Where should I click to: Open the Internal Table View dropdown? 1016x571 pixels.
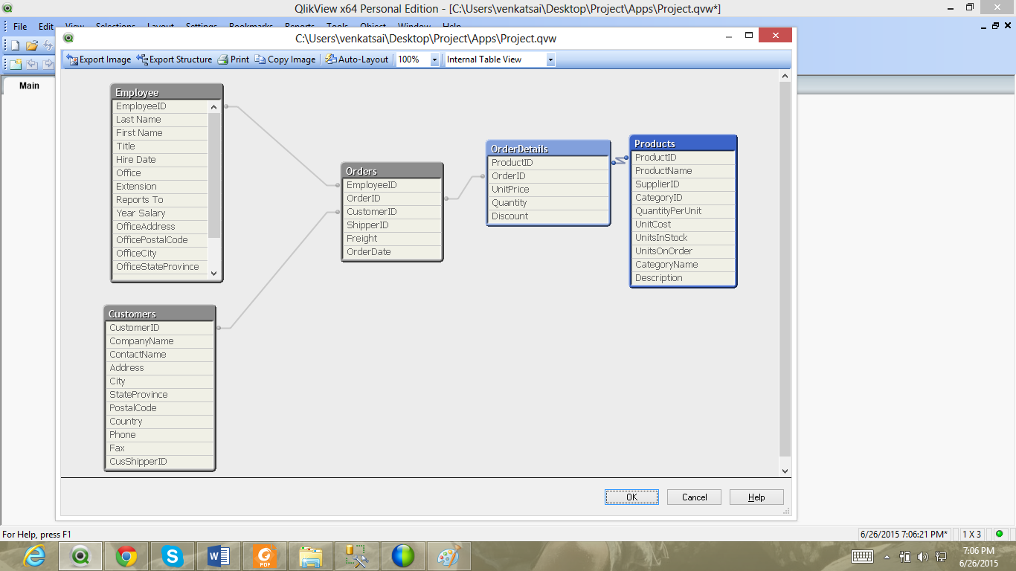[550, 59]
